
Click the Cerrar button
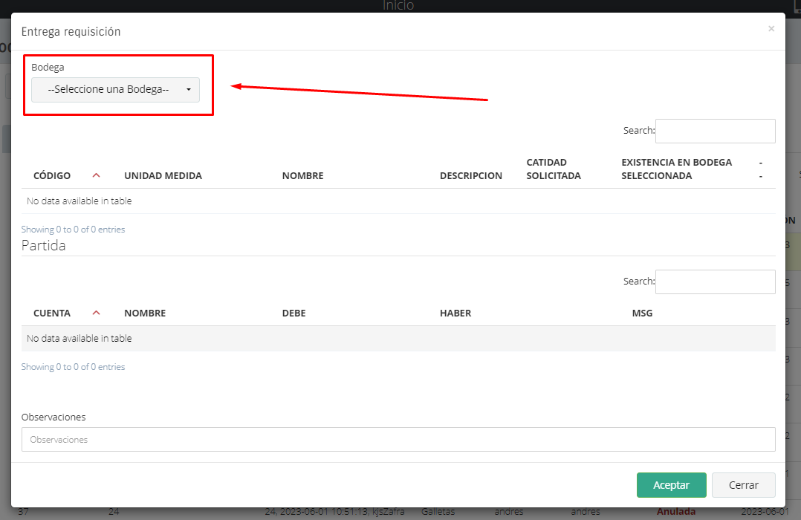click(743, 485)
